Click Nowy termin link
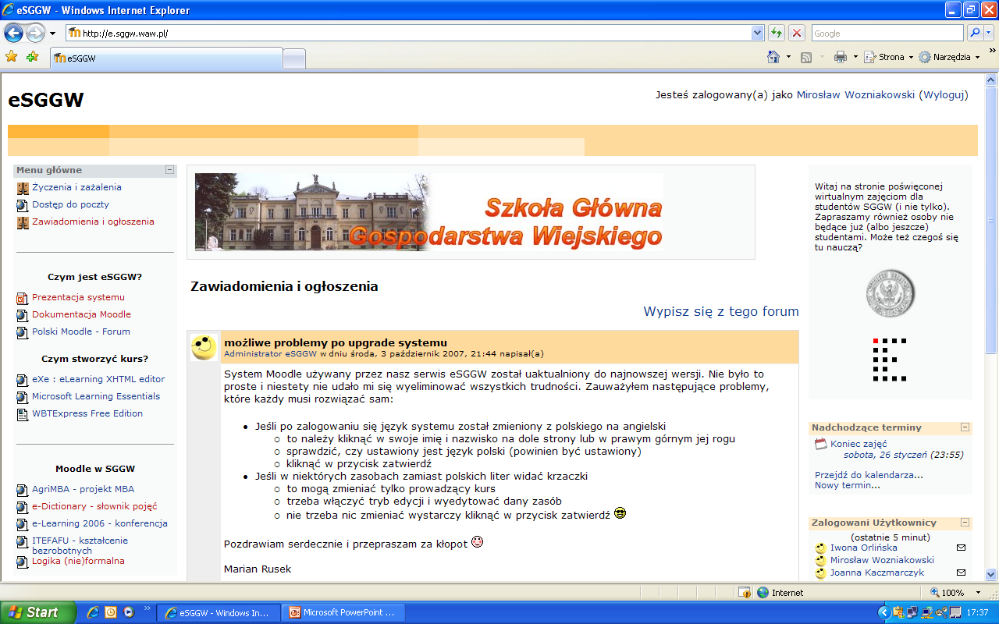999x624 pixels. 848,485
